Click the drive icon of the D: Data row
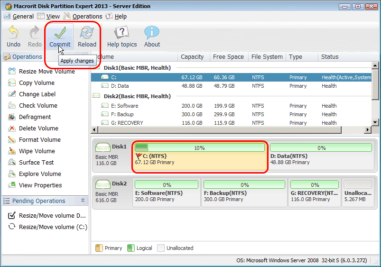Screen dimensions: 381x267 105,86
